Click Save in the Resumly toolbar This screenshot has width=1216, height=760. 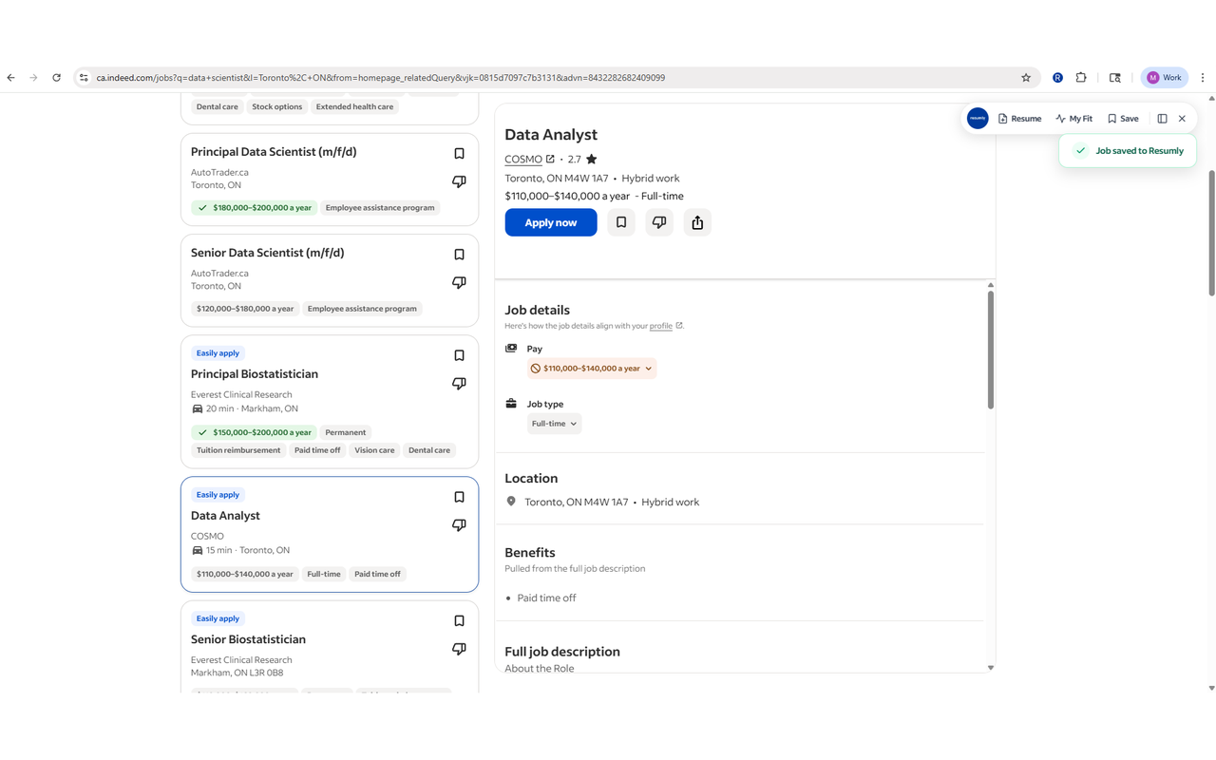point(1123,119)
